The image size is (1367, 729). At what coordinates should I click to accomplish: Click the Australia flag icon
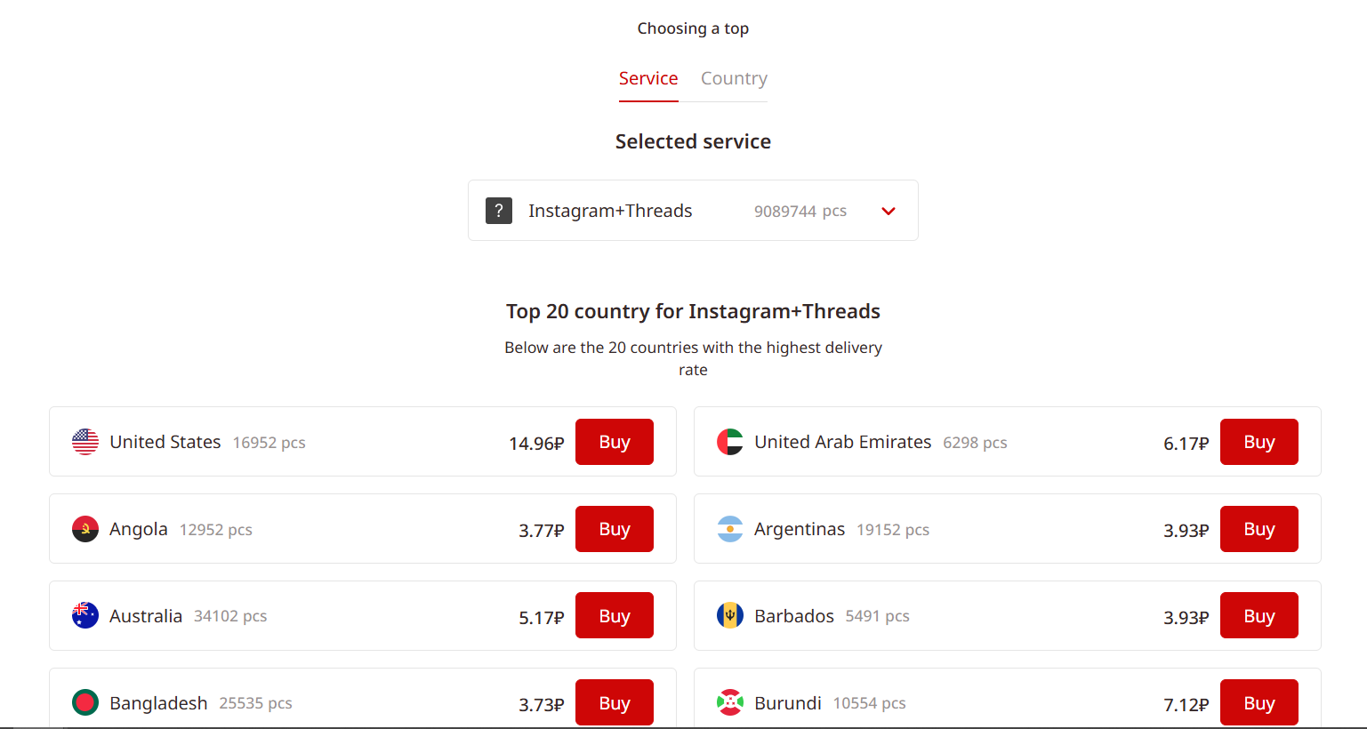tap(85, 615)
